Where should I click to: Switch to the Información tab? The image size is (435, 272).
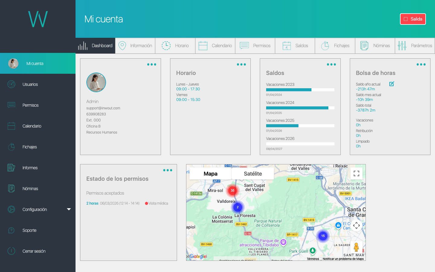pyautogui.click(x=135, y=46)
